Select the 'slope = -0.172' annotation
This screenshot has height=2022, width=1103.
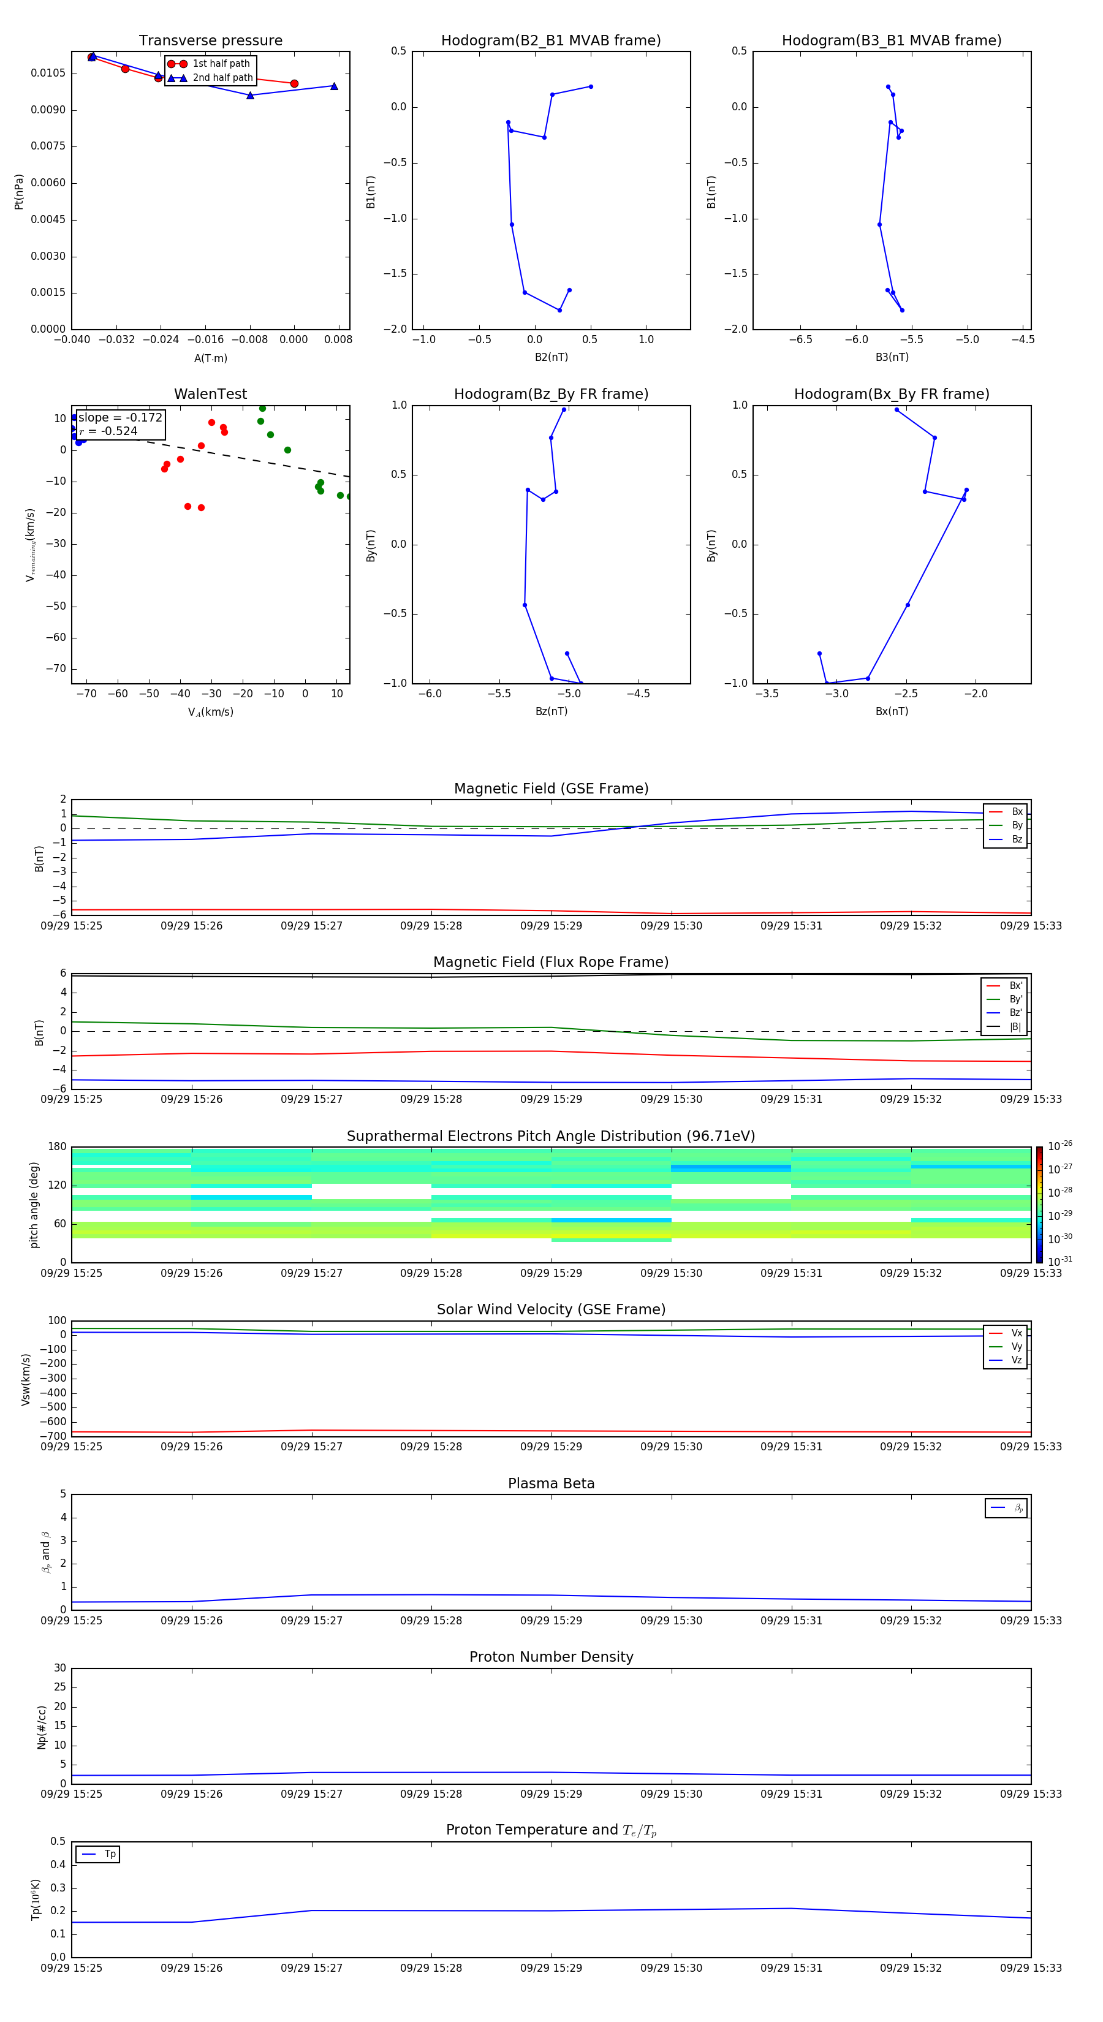click(x=120, y=418)
